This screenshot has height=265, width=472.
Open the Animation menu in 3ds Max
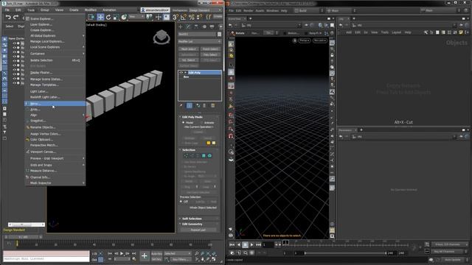pos(109,10)
